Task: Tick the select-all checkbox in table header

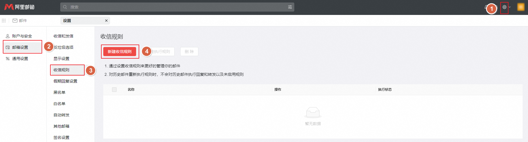Action: [x=114, y=90]
